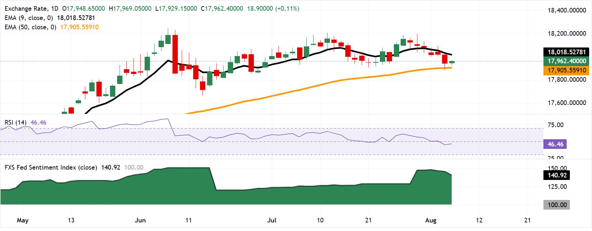592x231 pixels.
Task: Click the 13 date label after May
Action: 71,220
